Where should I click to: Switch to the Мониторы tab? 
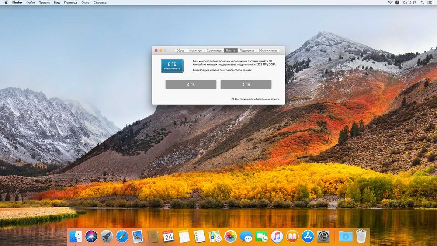[x=196, y=50]
